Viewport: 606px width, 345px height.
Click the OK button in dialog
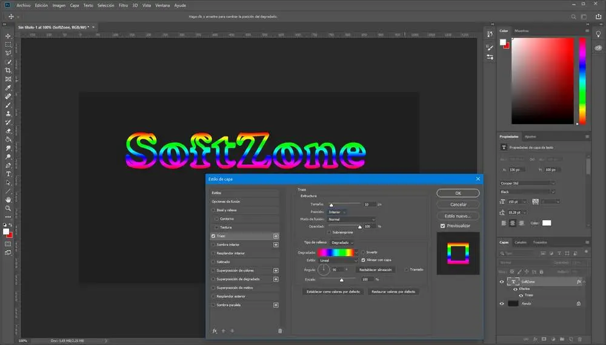point(458,193)
